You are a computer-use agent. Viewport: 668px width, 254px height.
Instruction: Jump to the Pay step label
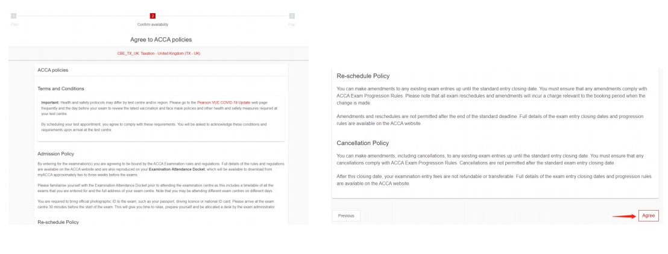tap(292, 25)
